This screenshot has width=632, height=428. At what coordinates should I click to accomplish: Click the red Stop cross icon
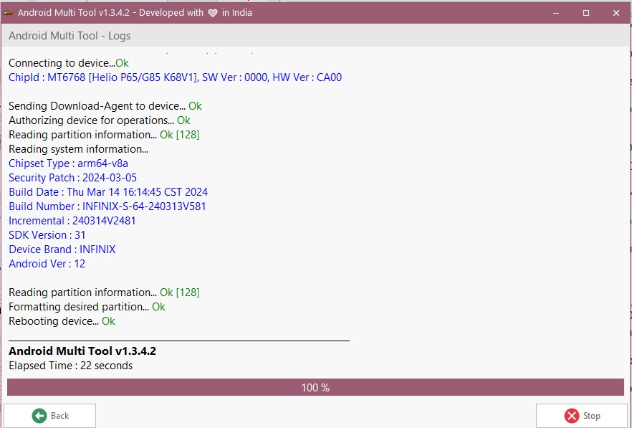click(572, 416)
